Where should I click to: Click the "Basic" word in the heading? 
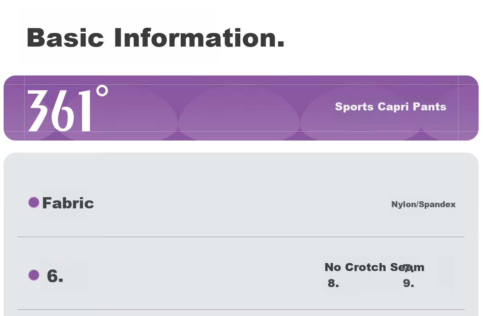pyautogui.click(x=66, y=37)
